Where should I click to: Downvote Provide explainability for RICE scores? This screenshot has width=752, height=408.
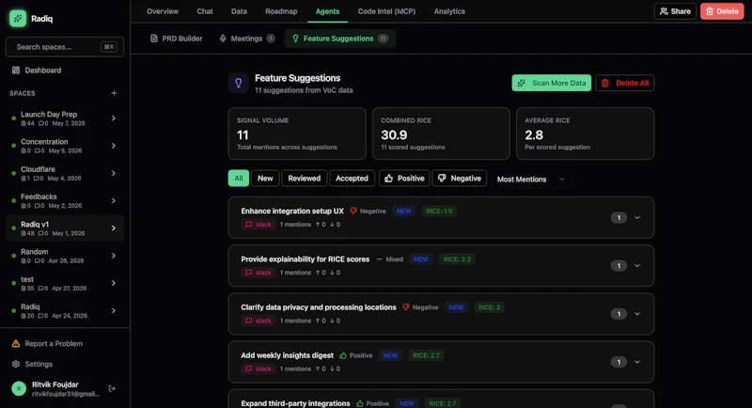tap(332, 273)
